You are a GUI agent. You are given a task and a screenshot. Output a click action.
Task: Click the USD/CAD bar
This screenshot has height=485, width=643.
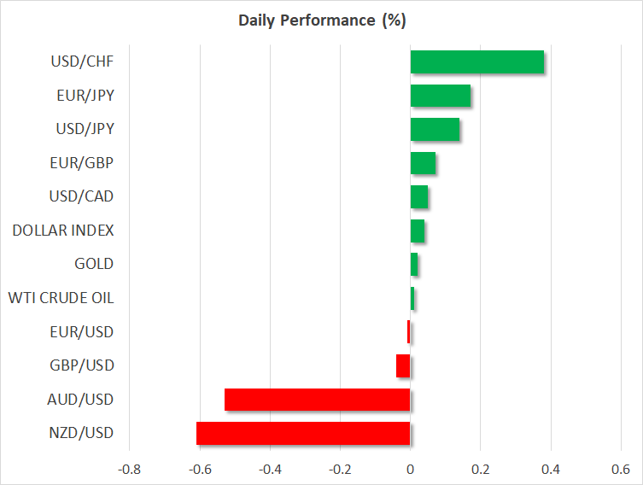(419, 196)
